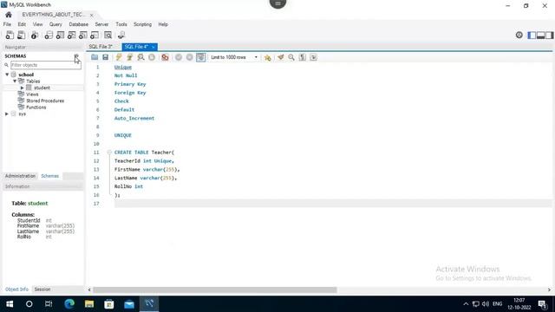Screen dimensions: 555x312
Task: Switch to Object Info tab
Action: (17, 289)
